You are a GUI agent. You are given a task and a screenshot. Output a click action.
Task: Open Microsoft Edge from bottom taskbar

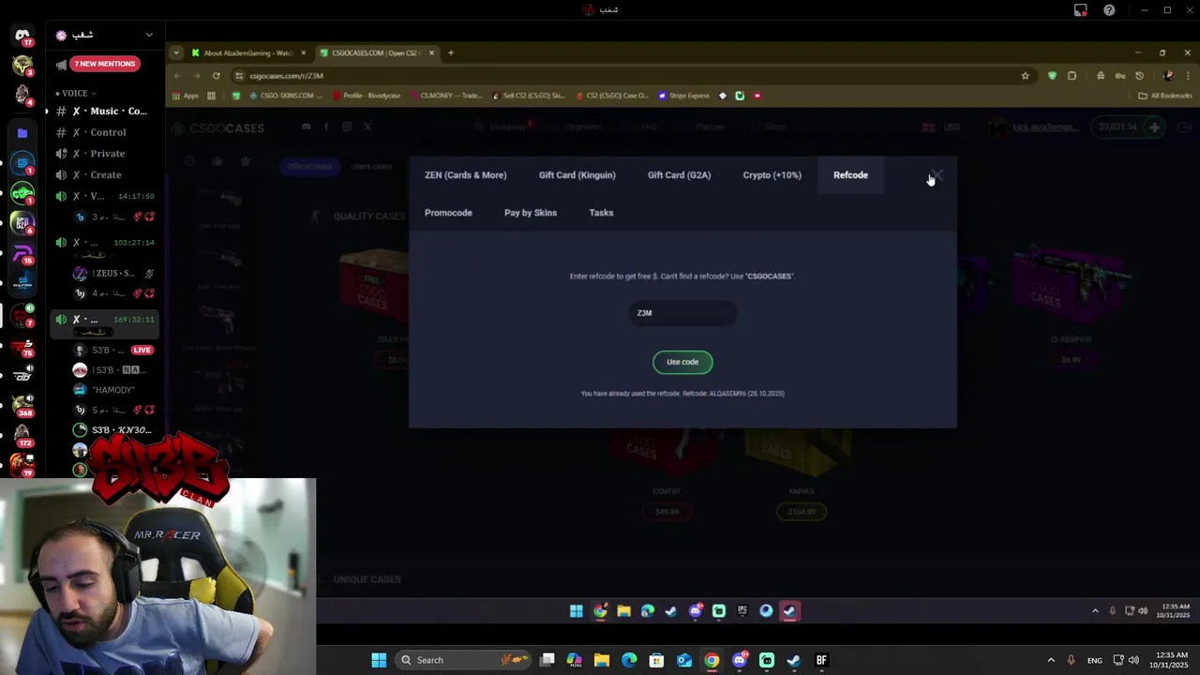tap(629, 660)
